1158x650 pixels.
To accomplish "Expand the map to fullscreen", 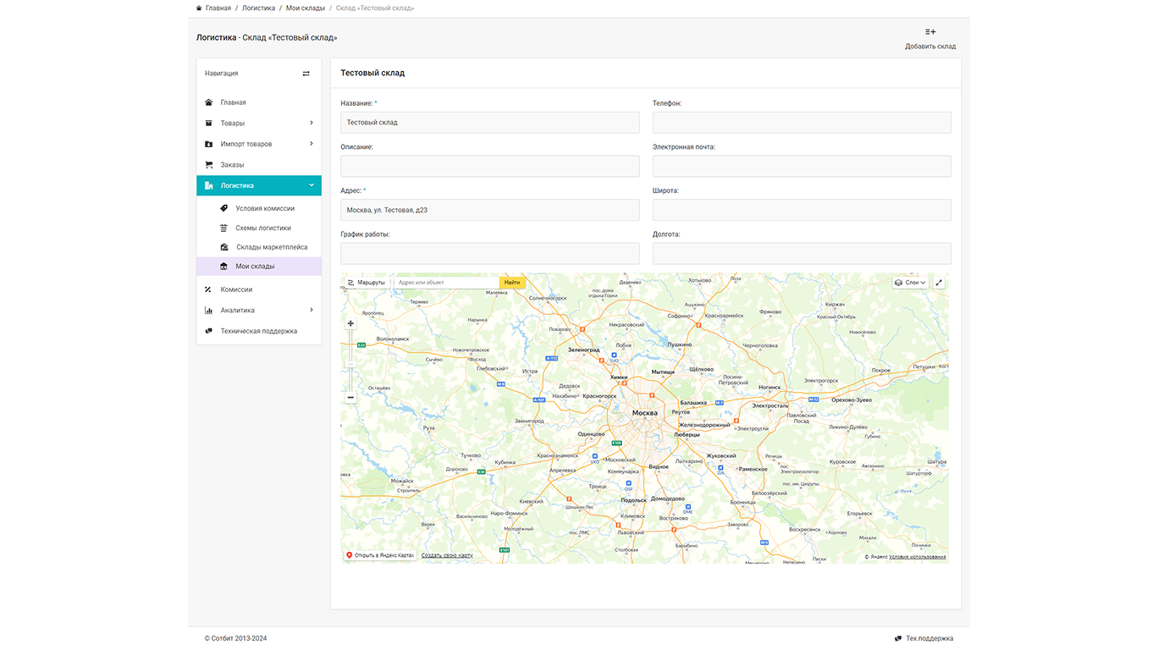I will click(x=939, y=283).
